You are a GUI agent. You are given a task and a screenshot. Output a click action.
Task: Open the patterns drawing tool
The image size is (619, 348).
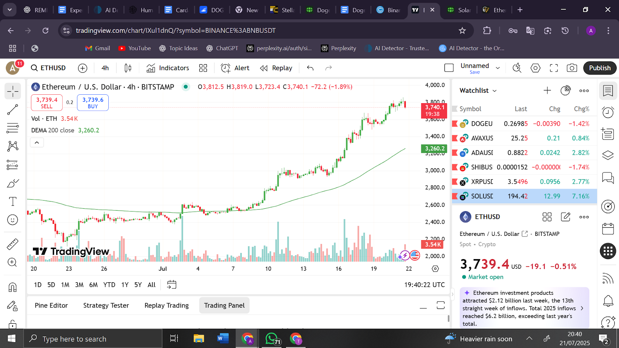[13, 146]
